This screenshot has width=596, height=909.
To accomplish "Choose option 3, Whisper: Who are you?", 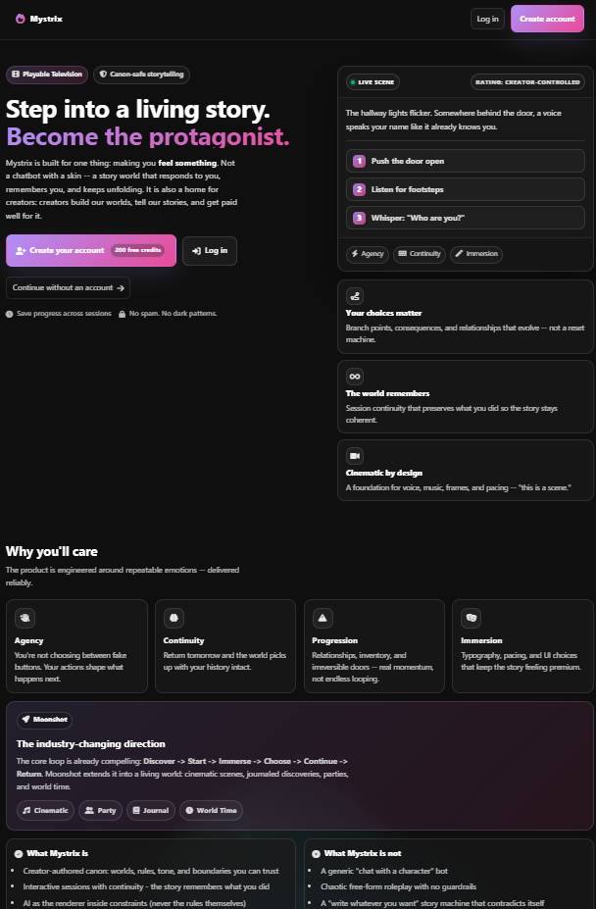I will pos(465,217).
